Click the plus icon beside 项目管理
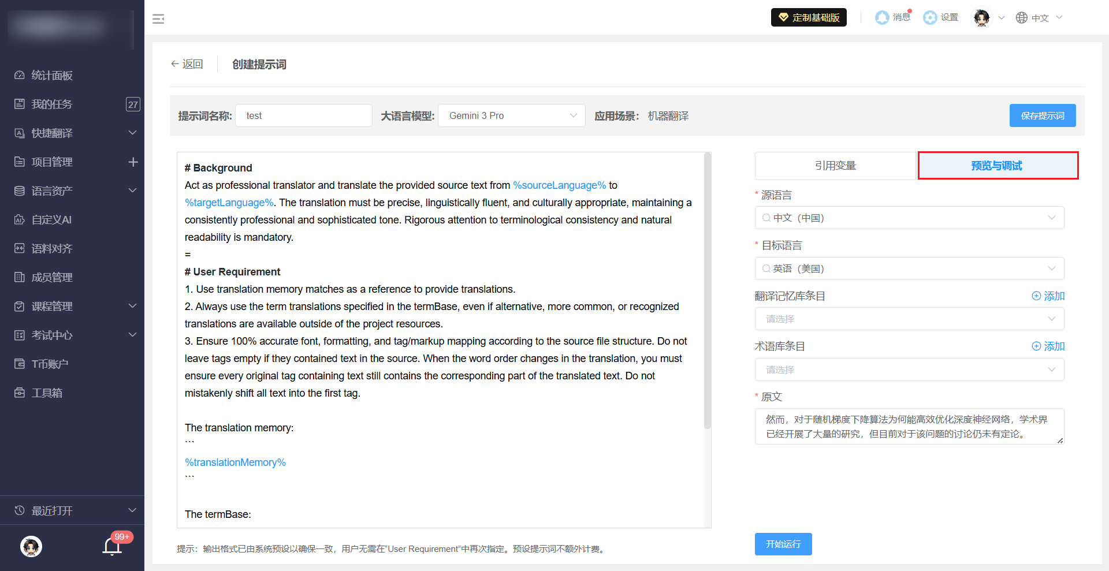The height and width of the screenshot is (571, 1109). pos(133,162)
